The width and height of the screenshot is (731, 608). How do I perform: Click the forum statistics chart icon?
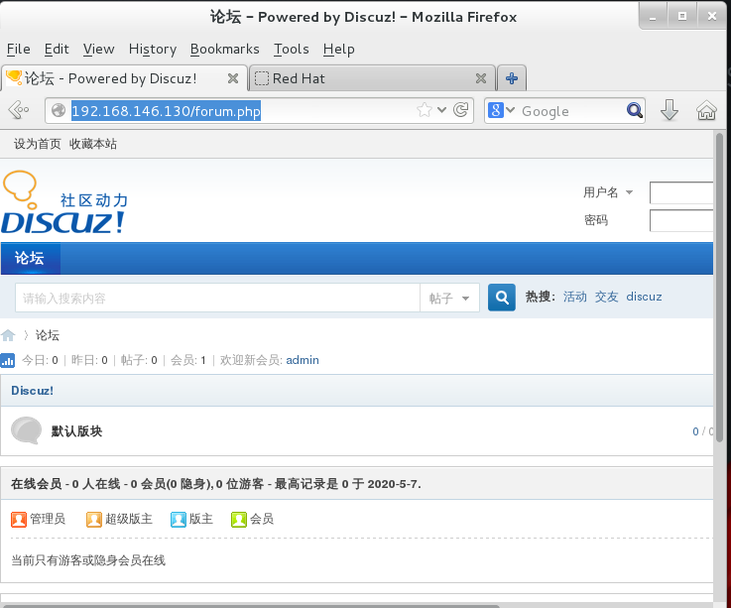pos(8,360)
